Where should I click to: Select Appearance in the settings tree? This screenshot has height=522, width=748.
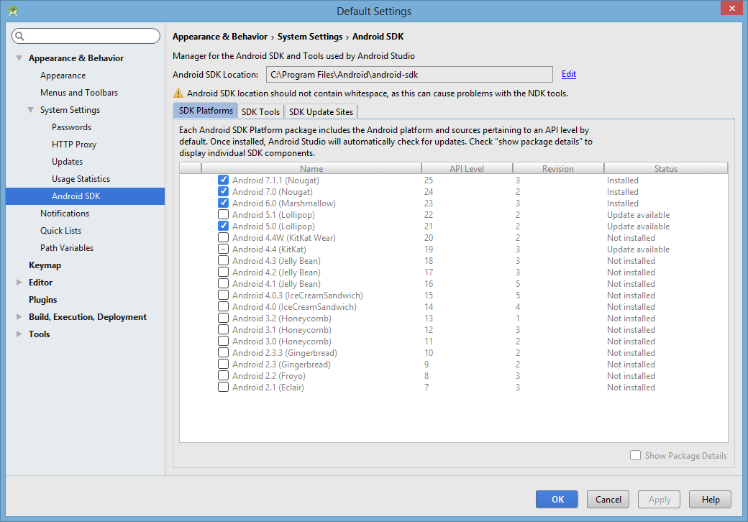[63, 75]
